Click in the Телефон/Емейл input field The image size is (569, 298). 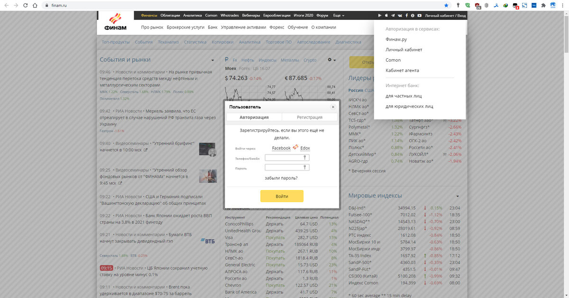tap(287, 158)
